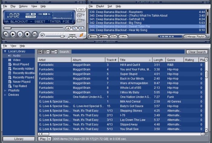Stop playback with the Stop button
Viewport: 212px width, 143px height.
27,34
